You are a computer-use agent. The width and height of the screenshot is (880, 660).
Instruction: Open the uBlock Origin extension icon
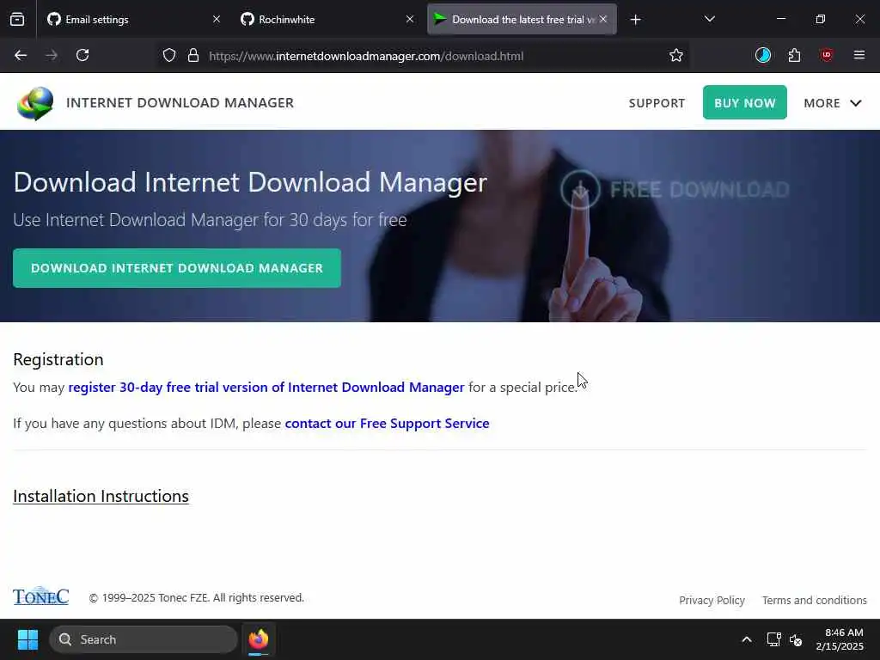click(826, 55)
